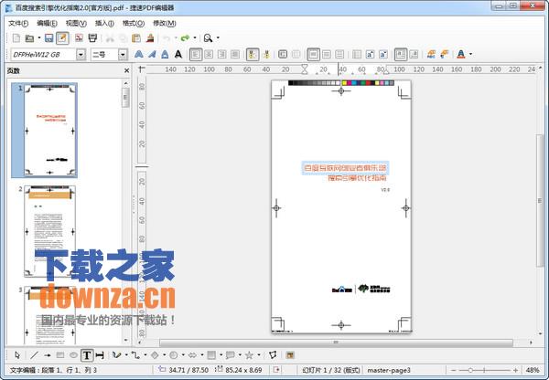Click the font name input field
Screen dimensions: 549x380
(x=43, y=55)
